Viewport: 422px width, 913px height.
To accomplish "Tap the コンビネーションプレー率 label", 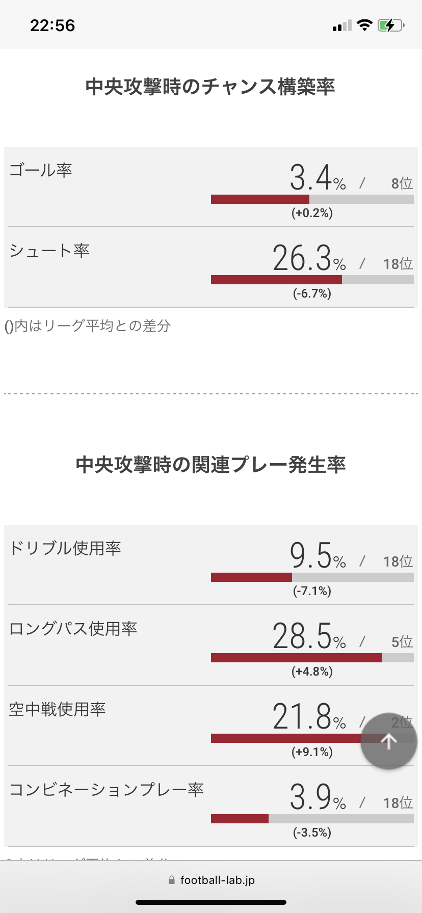I will pos(107,789).
